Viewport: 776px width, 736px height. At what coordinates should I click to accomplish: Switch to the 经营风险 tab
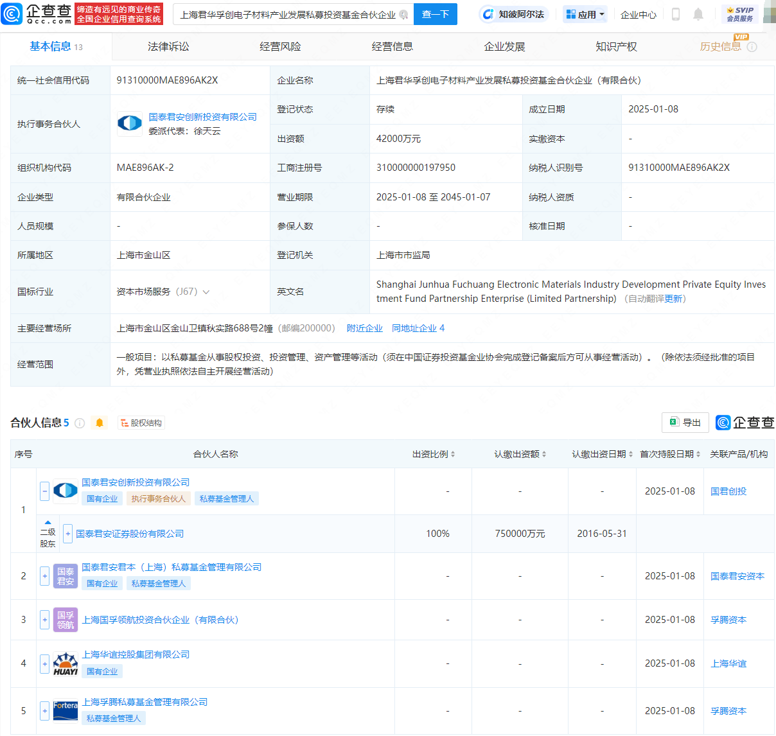280,46
